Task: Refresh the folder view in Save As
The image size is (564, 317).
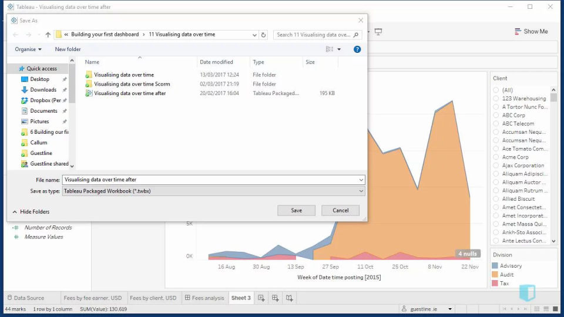Action: 263,35
